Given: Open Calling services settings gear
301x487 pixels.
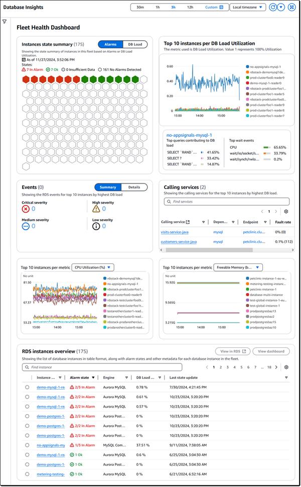Looking at the screenshot, I should tap(286, 211).
